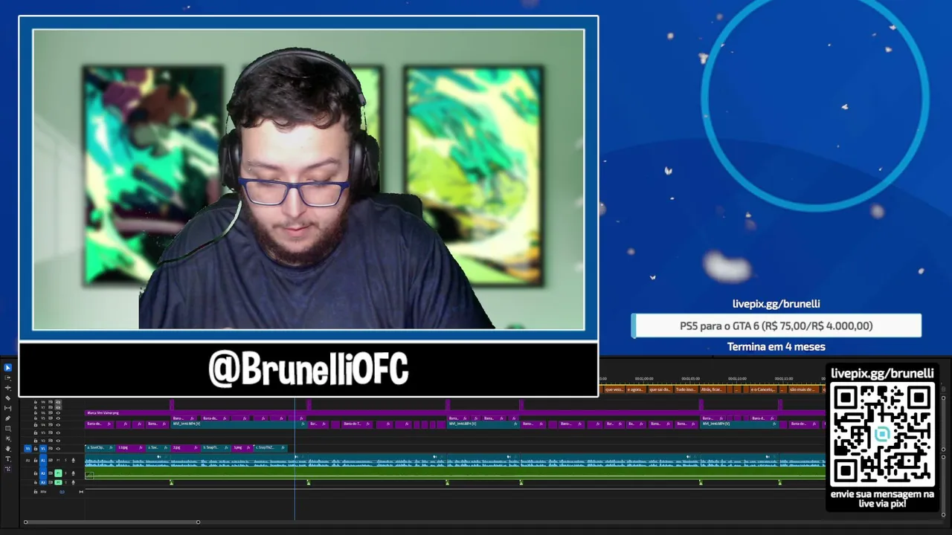This screenshot has width=952, height=535.
Task: Solo audio track A3
Action: [65, 482]
